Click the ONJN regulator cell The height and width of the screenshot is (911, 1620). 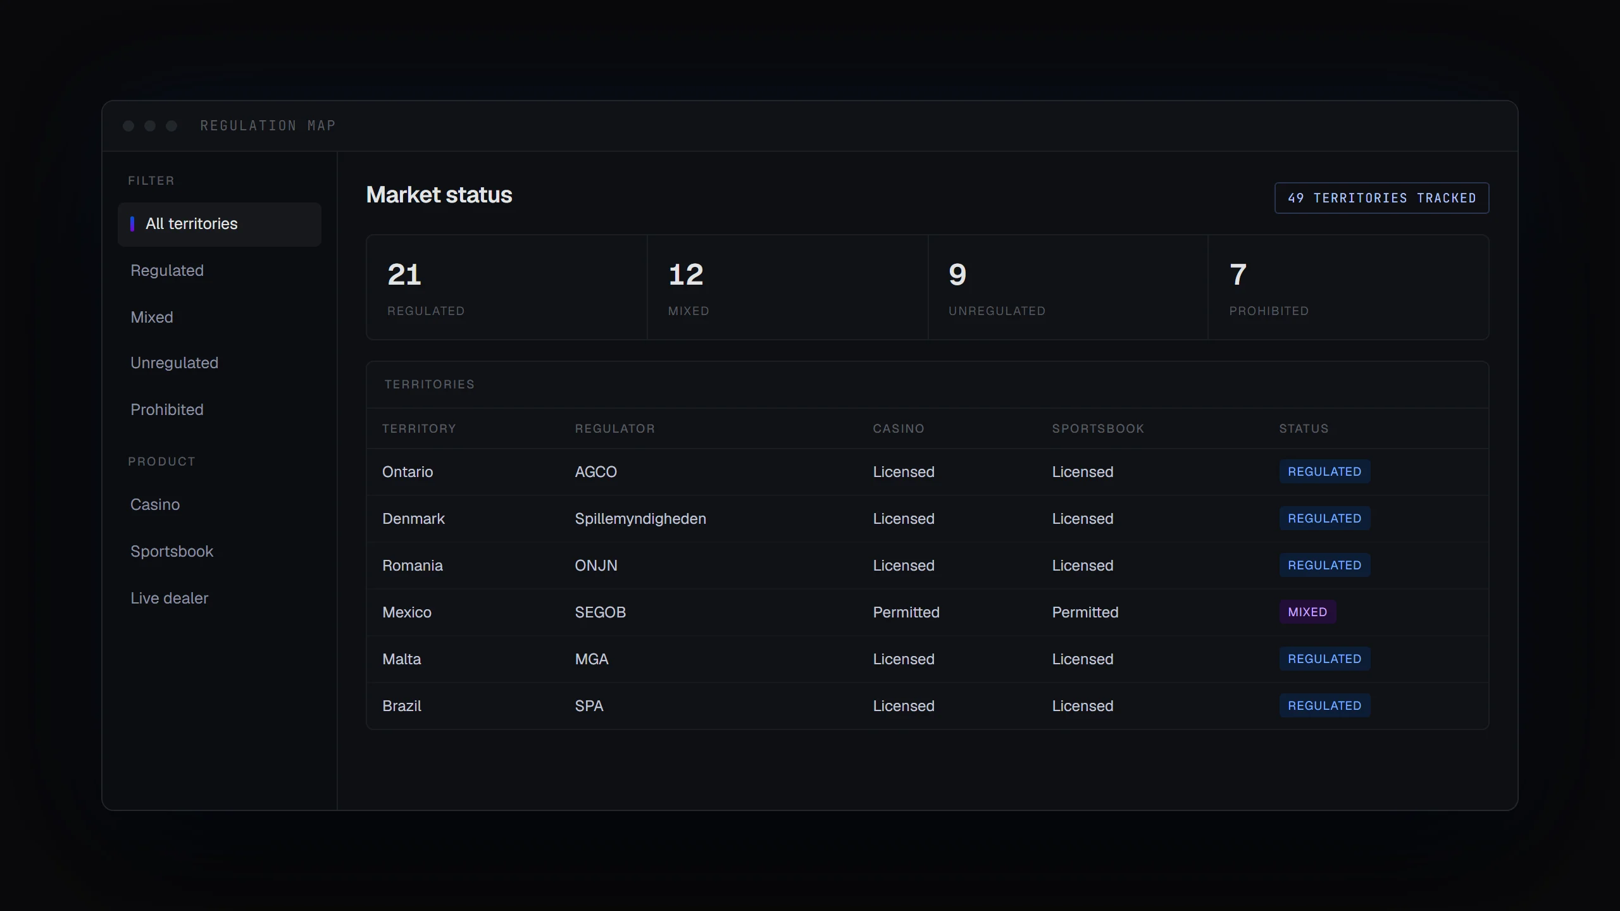coord(596,566)
